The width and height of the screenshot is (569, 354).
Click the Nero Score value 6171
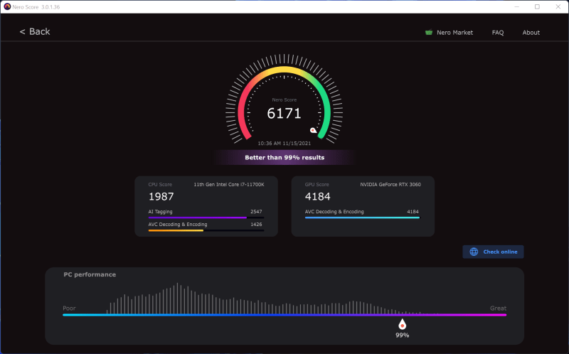284,114
